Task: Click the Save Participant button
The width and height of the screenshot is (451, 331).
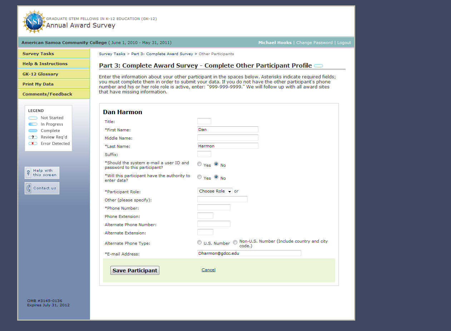Action: coord(135,271)
